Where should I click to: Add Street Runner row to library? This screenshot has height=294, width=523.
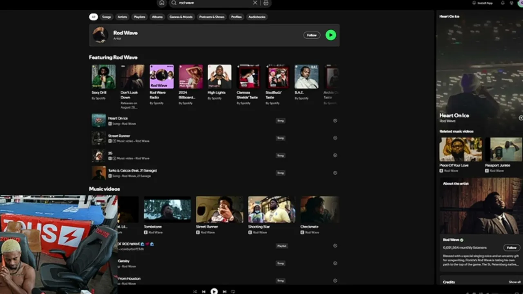pos(335,138)
